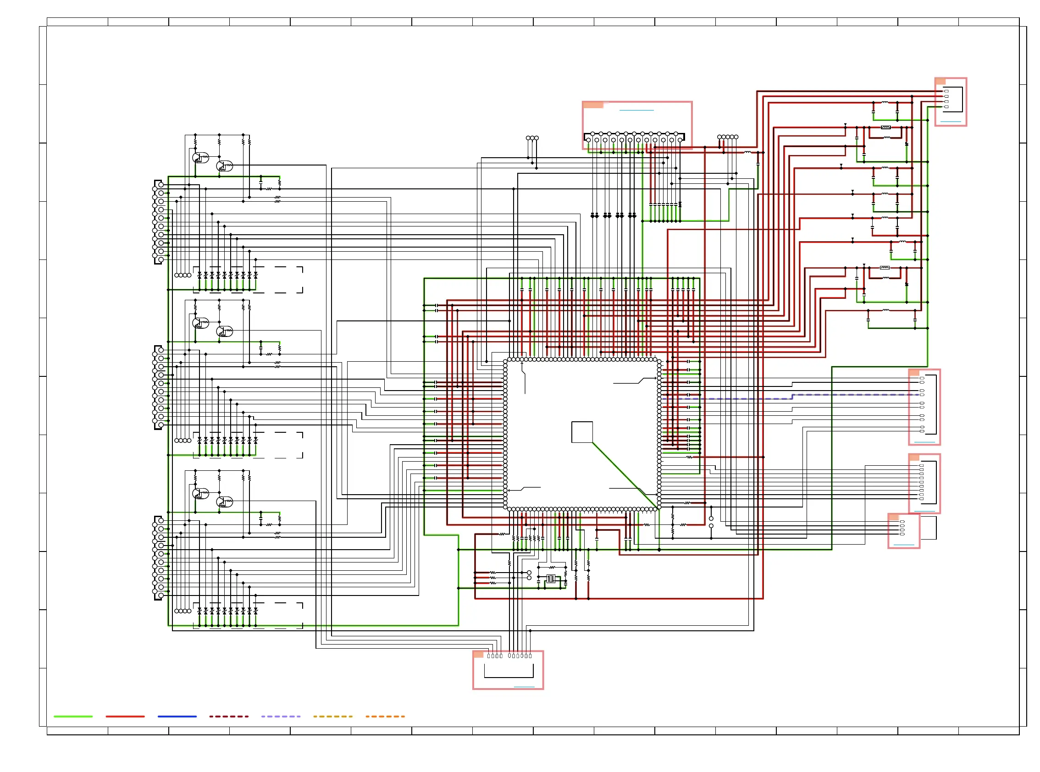Click the bracket symbol in the nine-pin box
The image size is (1040, 772).
point(928,482)
